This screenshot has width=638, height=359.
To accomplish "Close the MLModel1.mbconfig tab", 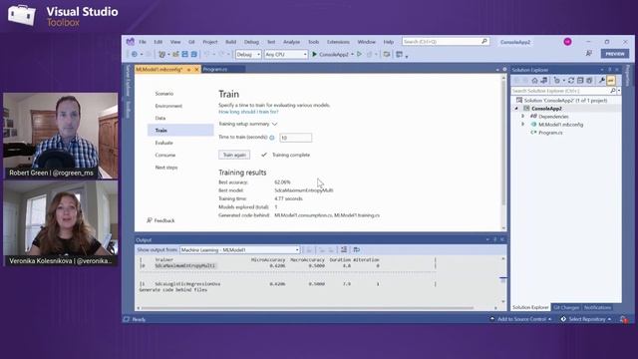I will coord(197,70).
